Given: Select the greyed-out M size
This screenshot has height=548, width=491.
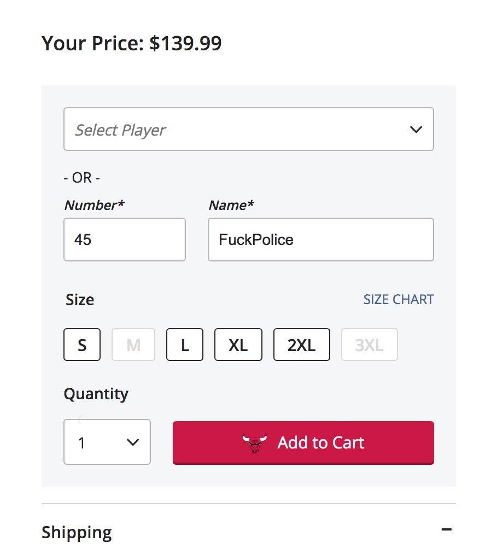Looking at the screenshot, I should pyautogui.click(x=133, y=345).
